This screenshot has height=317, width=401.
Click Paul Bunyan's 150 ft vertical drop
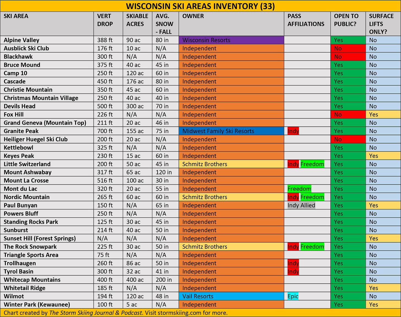[105, 205]
